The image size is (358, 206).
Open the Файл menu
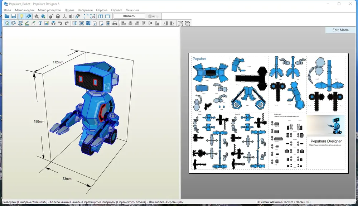(7, 10)
